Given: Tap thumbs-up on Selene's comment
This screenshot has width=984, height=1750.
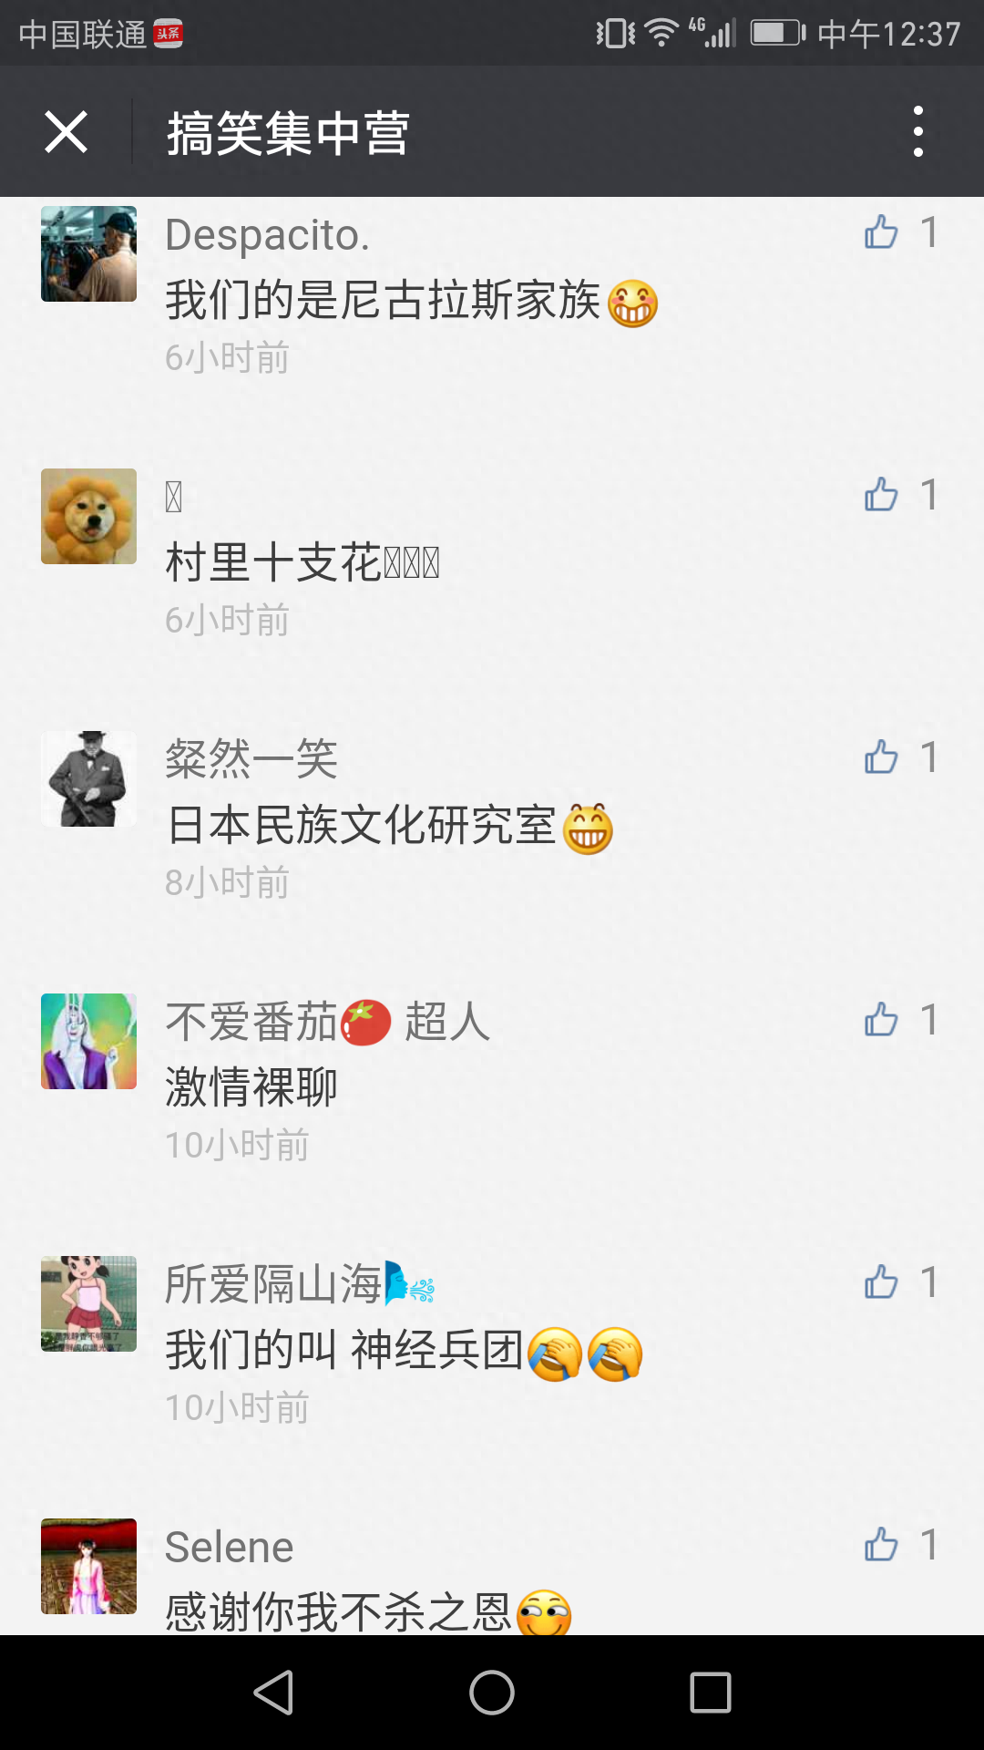Looking at the screenshot, I should click(x=881, y=1545).
